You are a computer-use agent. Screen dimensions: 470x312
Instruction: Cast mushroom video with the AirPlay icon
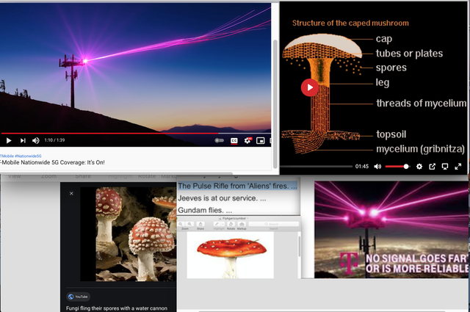point(445,167)
